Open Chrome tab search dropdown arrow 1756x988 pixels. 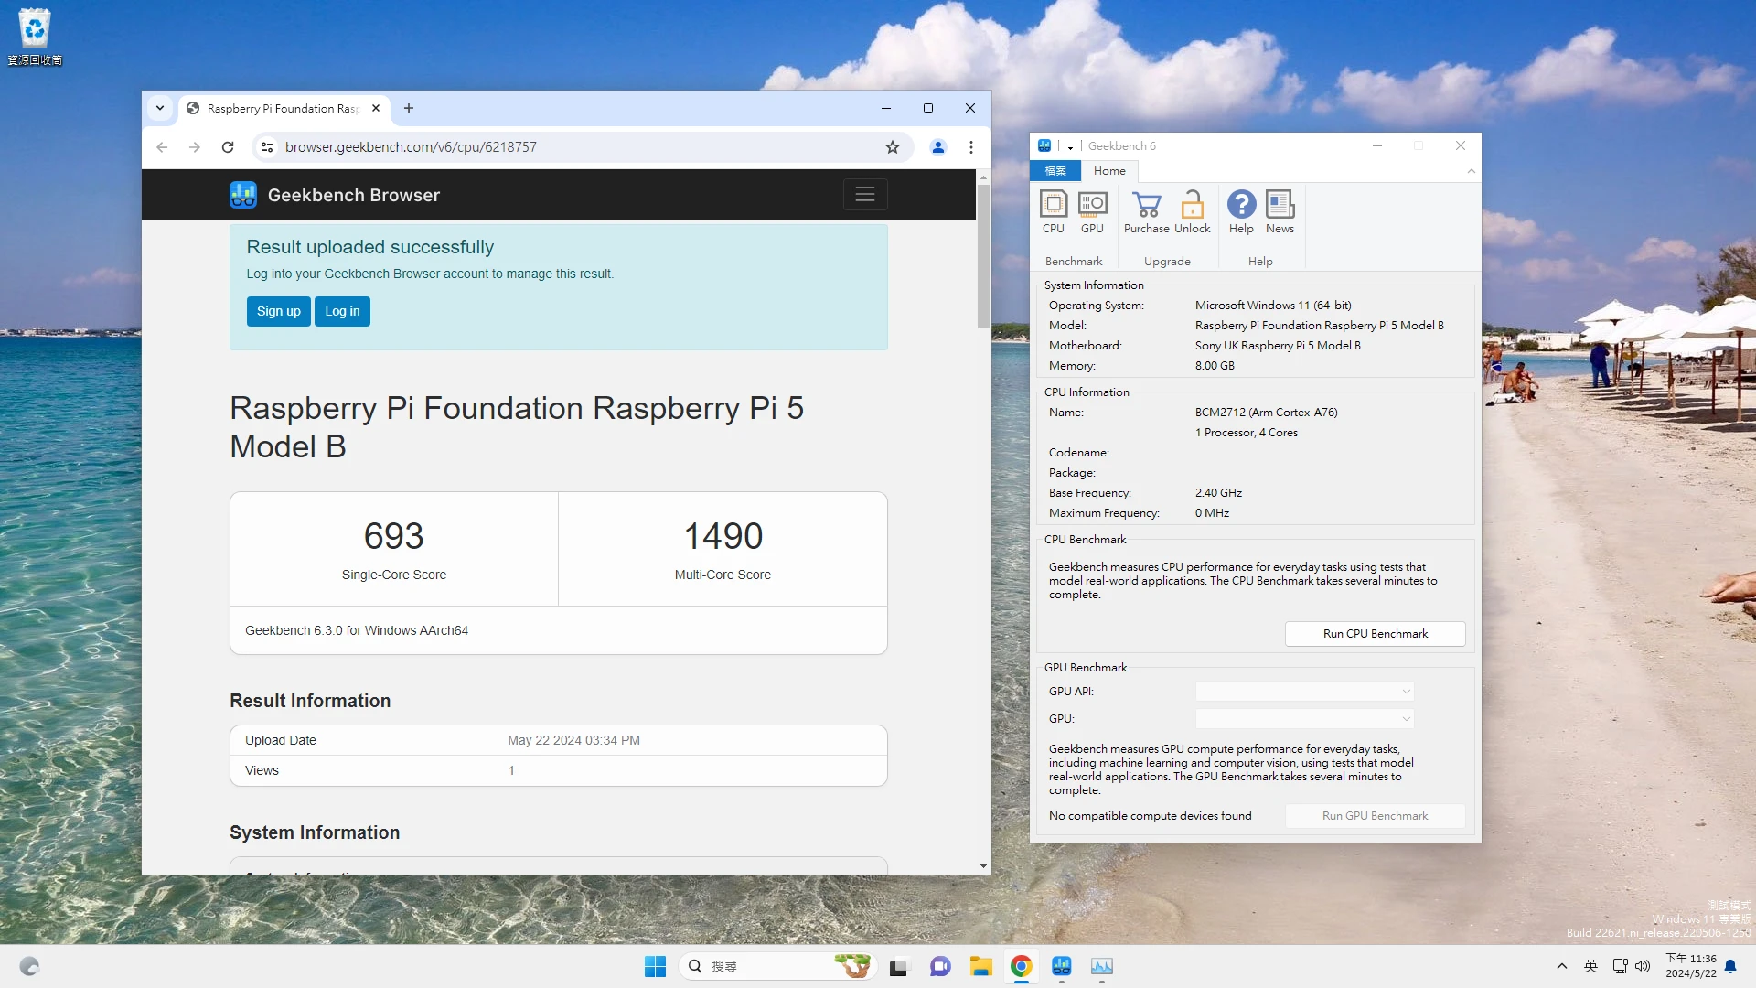click(160, 108)
